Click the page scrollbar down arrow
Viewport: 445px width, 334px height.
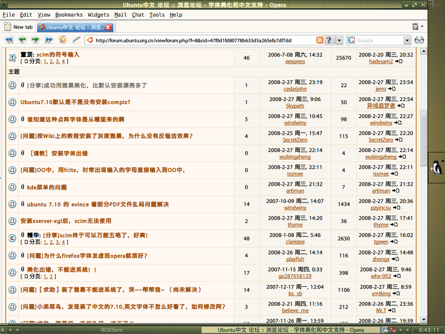(424, 319)
